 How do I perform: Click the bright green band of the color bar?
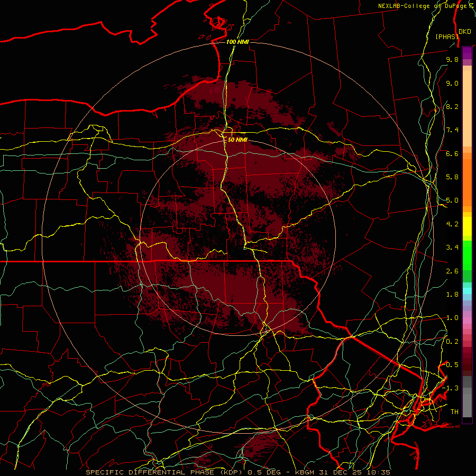pyautogui.click(x=467, y=255)
